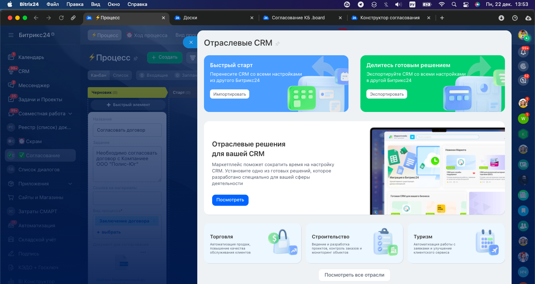The height and width of the screenshot is (284, 535).
Task: Open the НЧ avatar in right sidebar
Action: point(523,272)
